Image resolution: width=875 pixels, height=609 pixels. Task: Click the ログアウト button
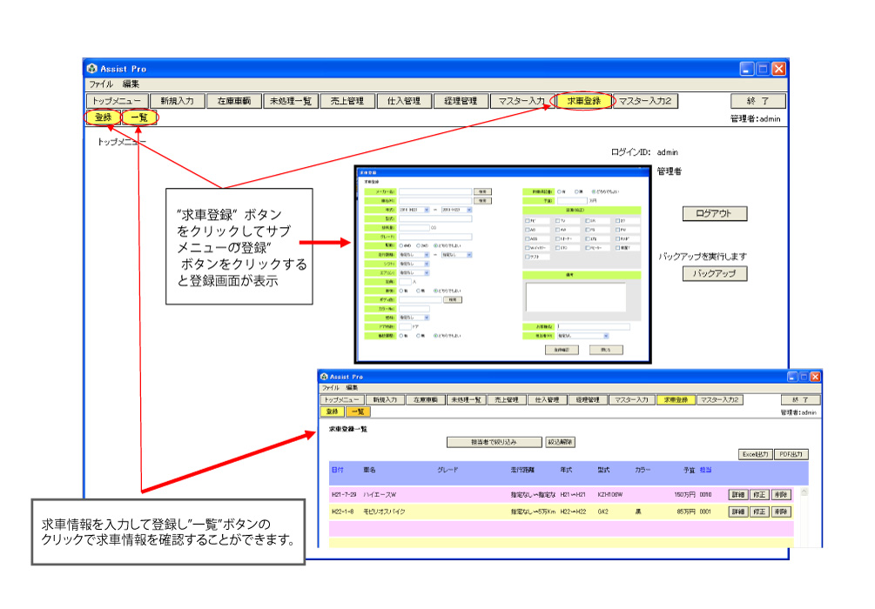tap(714, 213)
